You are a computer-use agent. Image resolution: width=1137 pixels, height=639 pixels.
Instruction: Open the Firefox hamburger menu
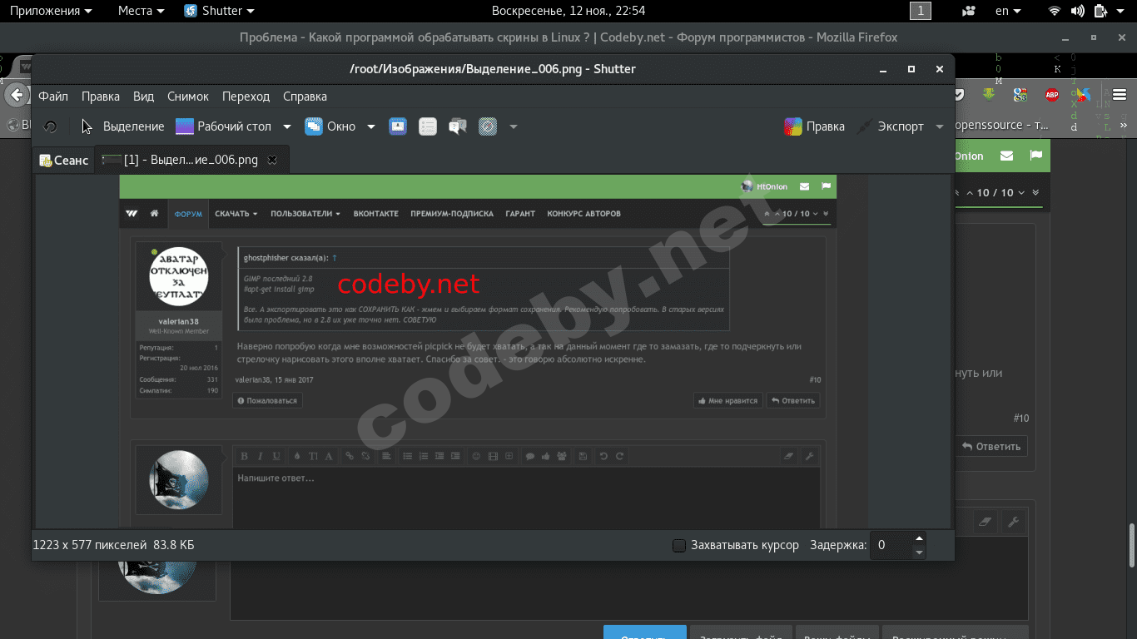click(1120, 94)
